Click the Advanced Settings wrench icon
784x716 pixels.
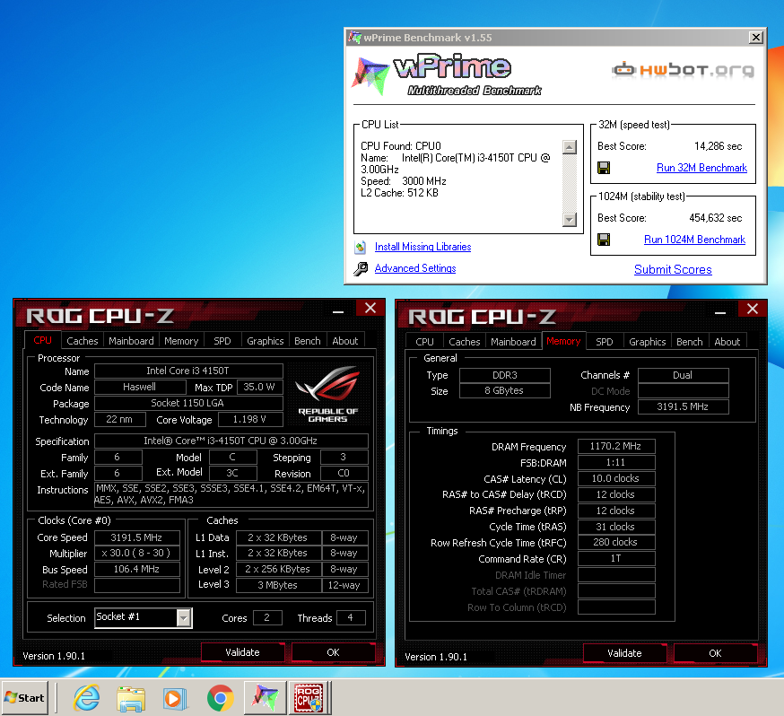(x=360, y=269)
